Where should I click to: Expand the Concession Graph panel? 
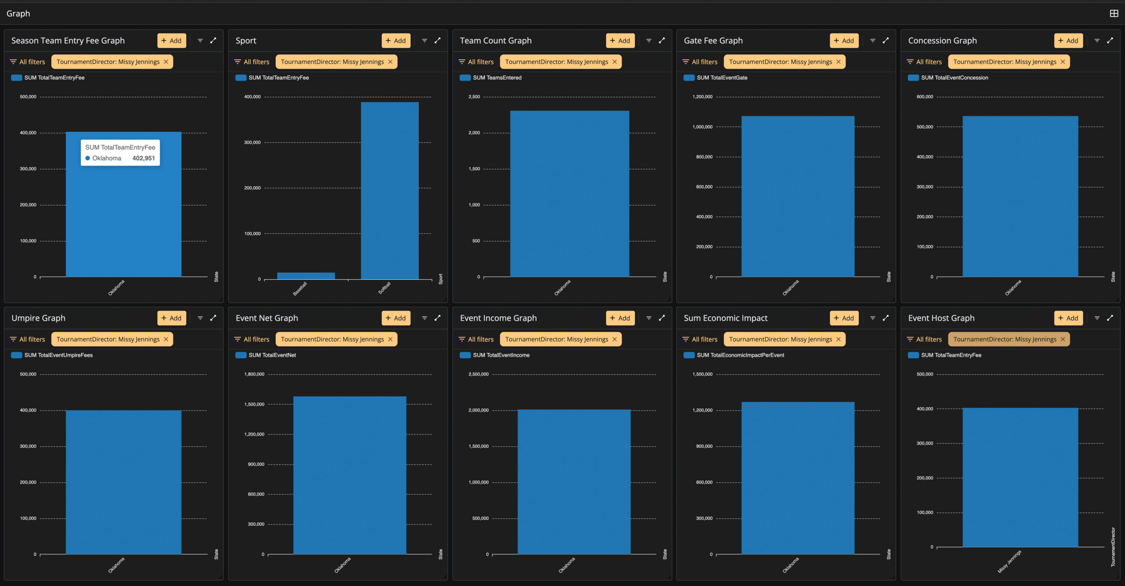(x=1110, y=40)
